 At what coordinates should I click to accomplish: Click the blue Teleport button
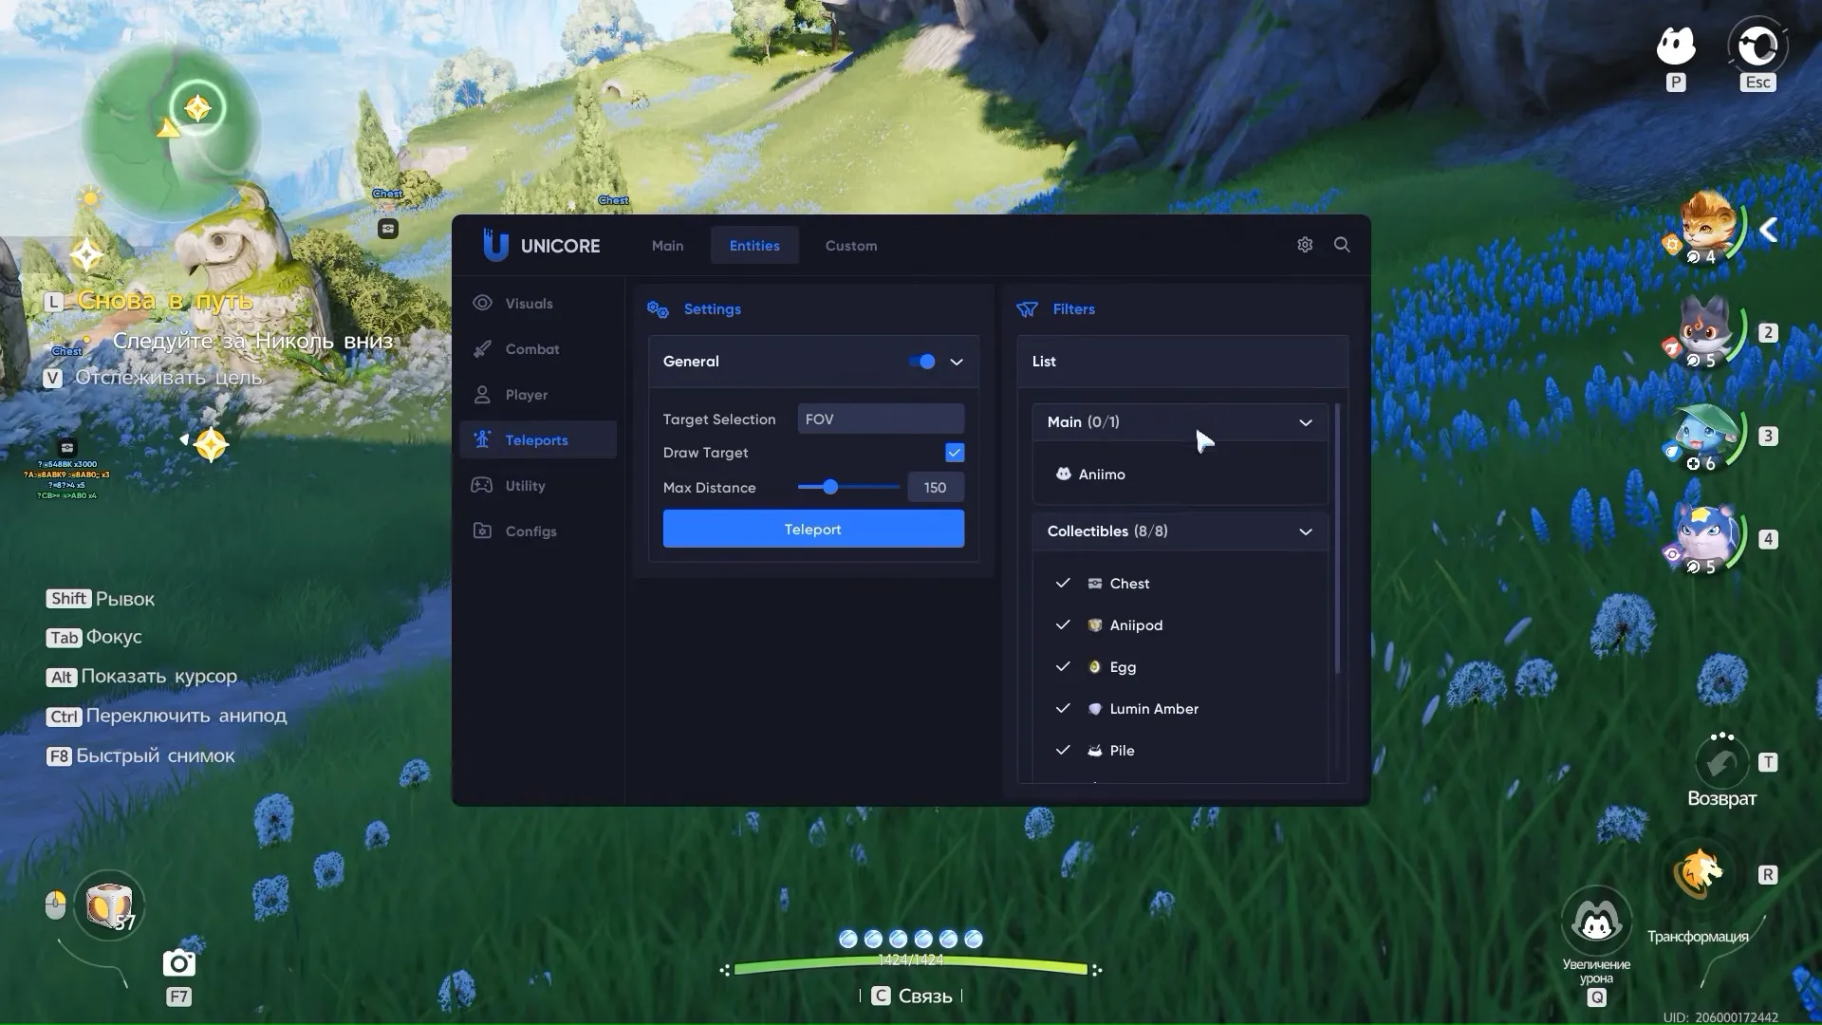click(x=813, y=529)
